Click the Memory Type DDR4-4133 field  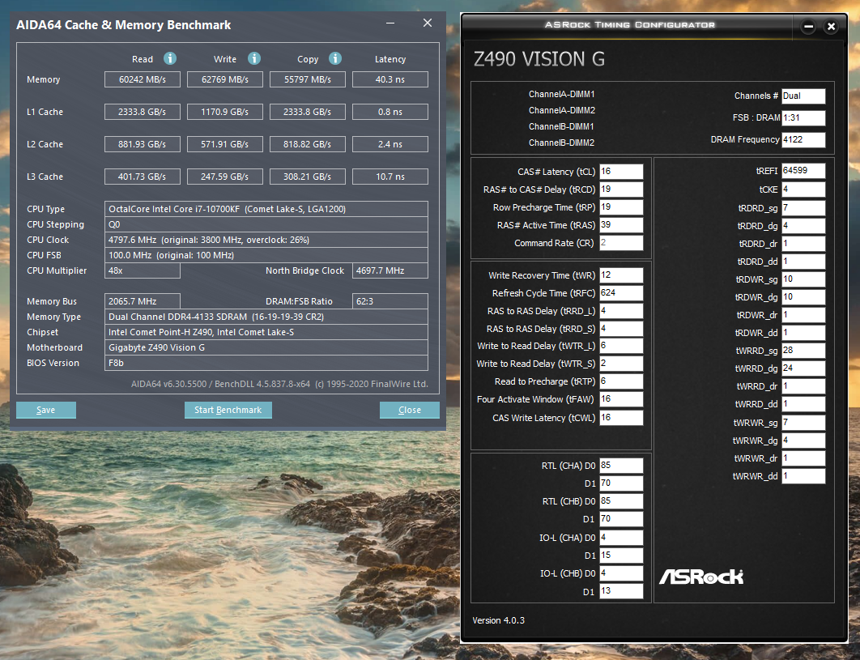pos(266,317)
